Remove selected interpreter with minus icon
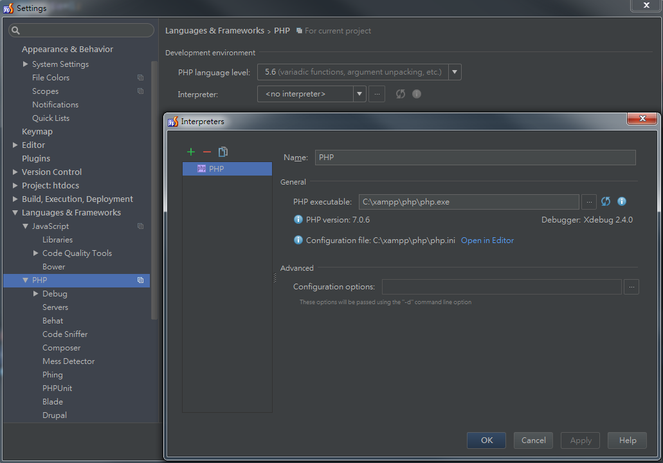 coord(207,152)
